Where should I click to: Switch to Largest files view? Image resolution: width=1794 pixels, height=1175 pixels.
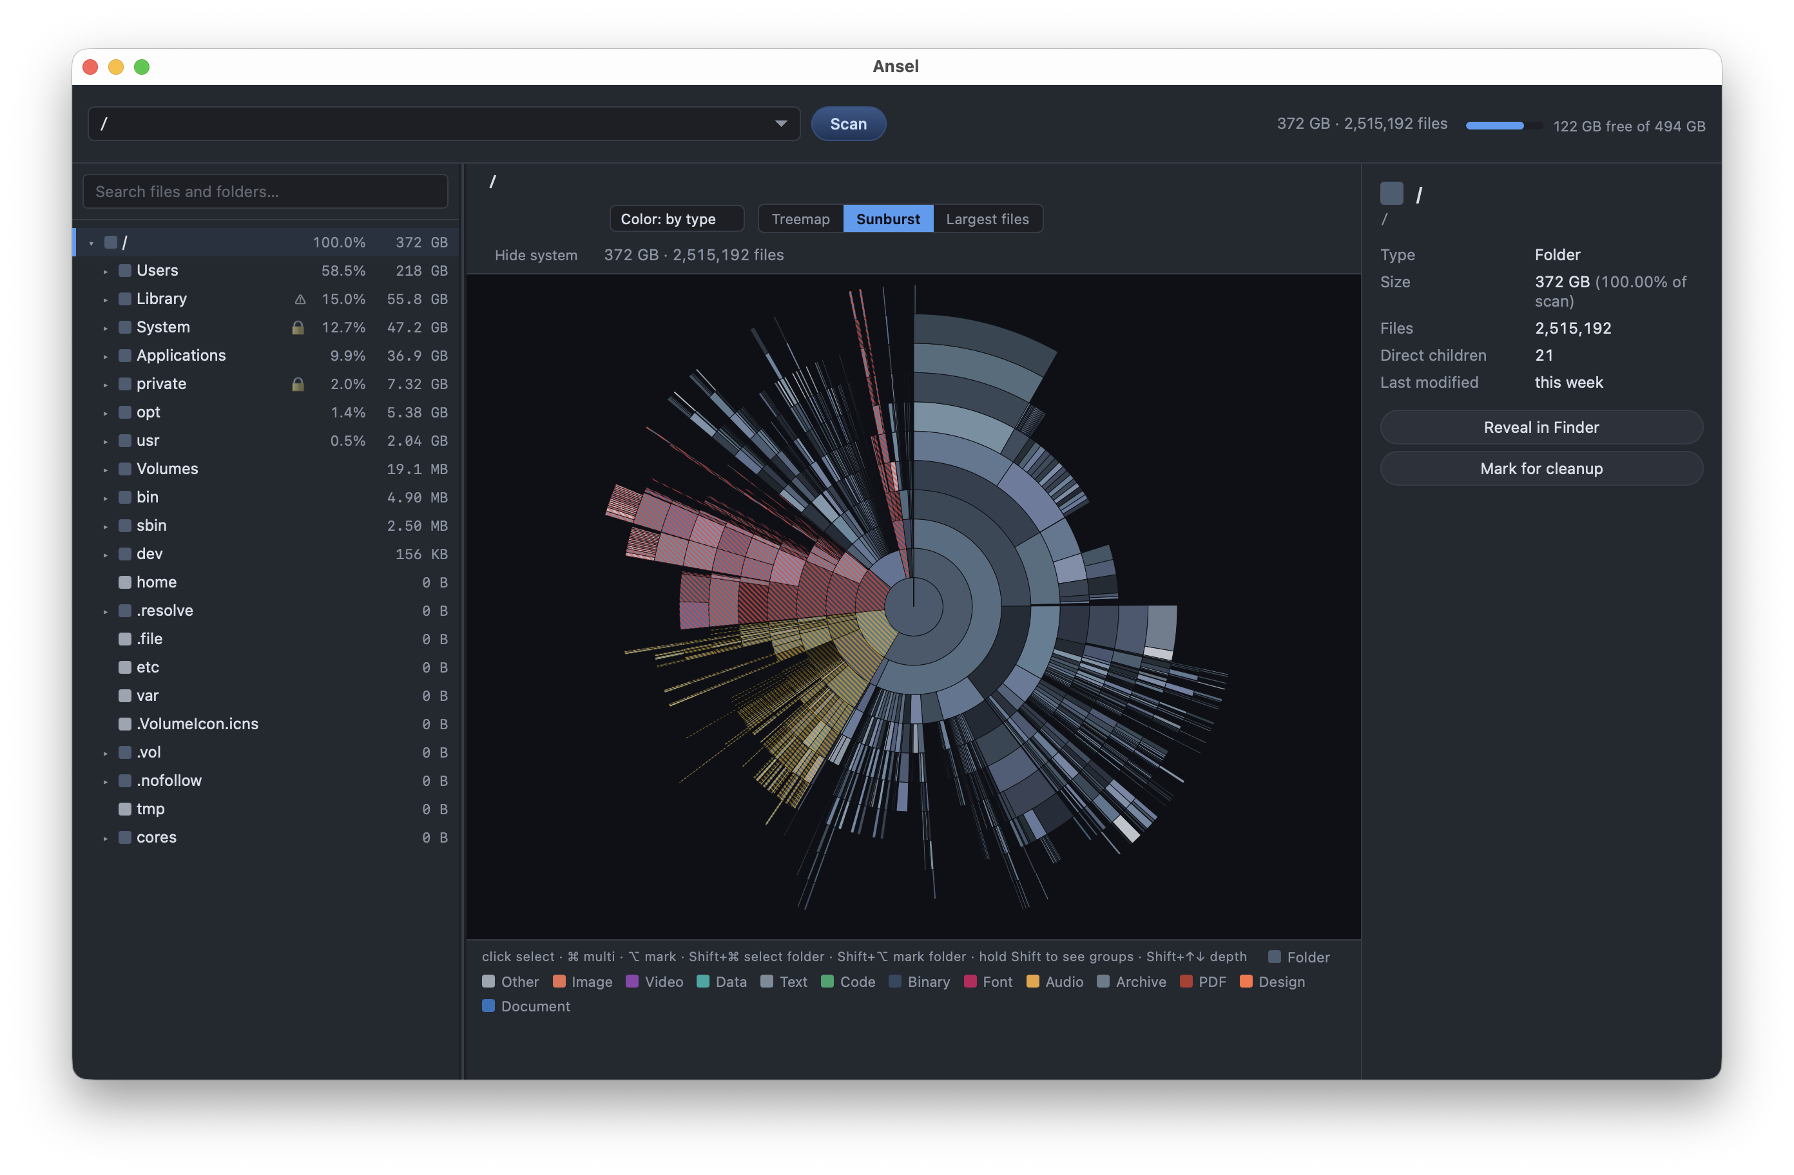tap(987, 219)
